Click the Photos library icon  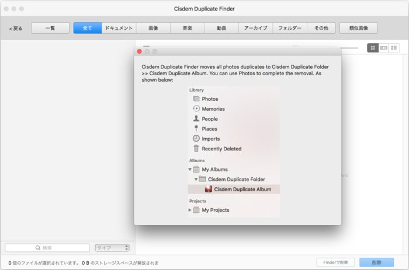[x=196, y=99]
